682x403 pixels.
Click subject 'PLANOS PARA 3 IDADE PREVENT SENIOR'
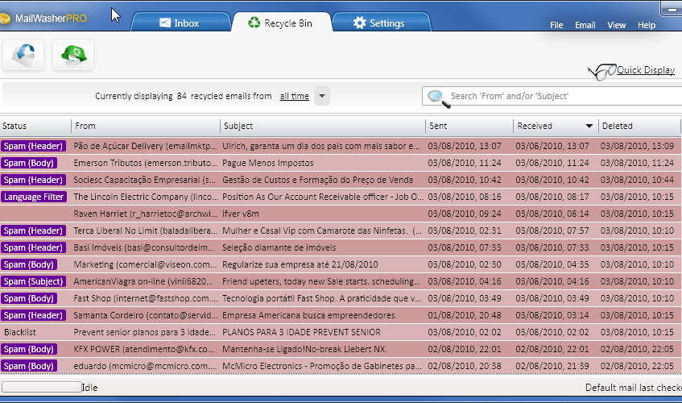tap(301, 333)
